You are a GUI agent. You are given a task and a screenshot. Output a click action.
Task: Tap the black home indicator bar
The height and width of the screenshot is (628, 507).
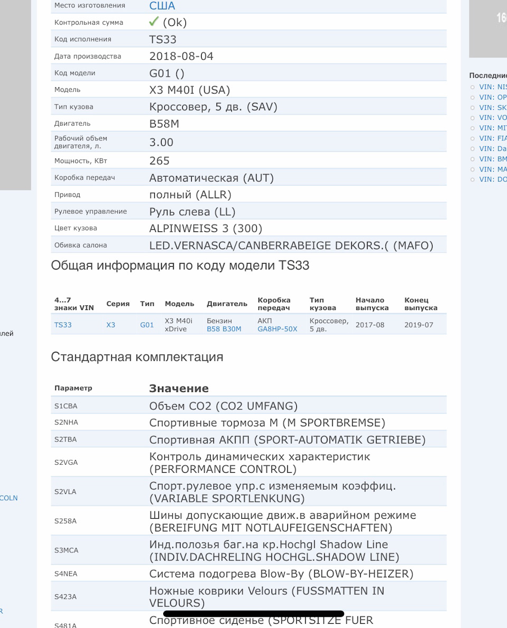254,614
